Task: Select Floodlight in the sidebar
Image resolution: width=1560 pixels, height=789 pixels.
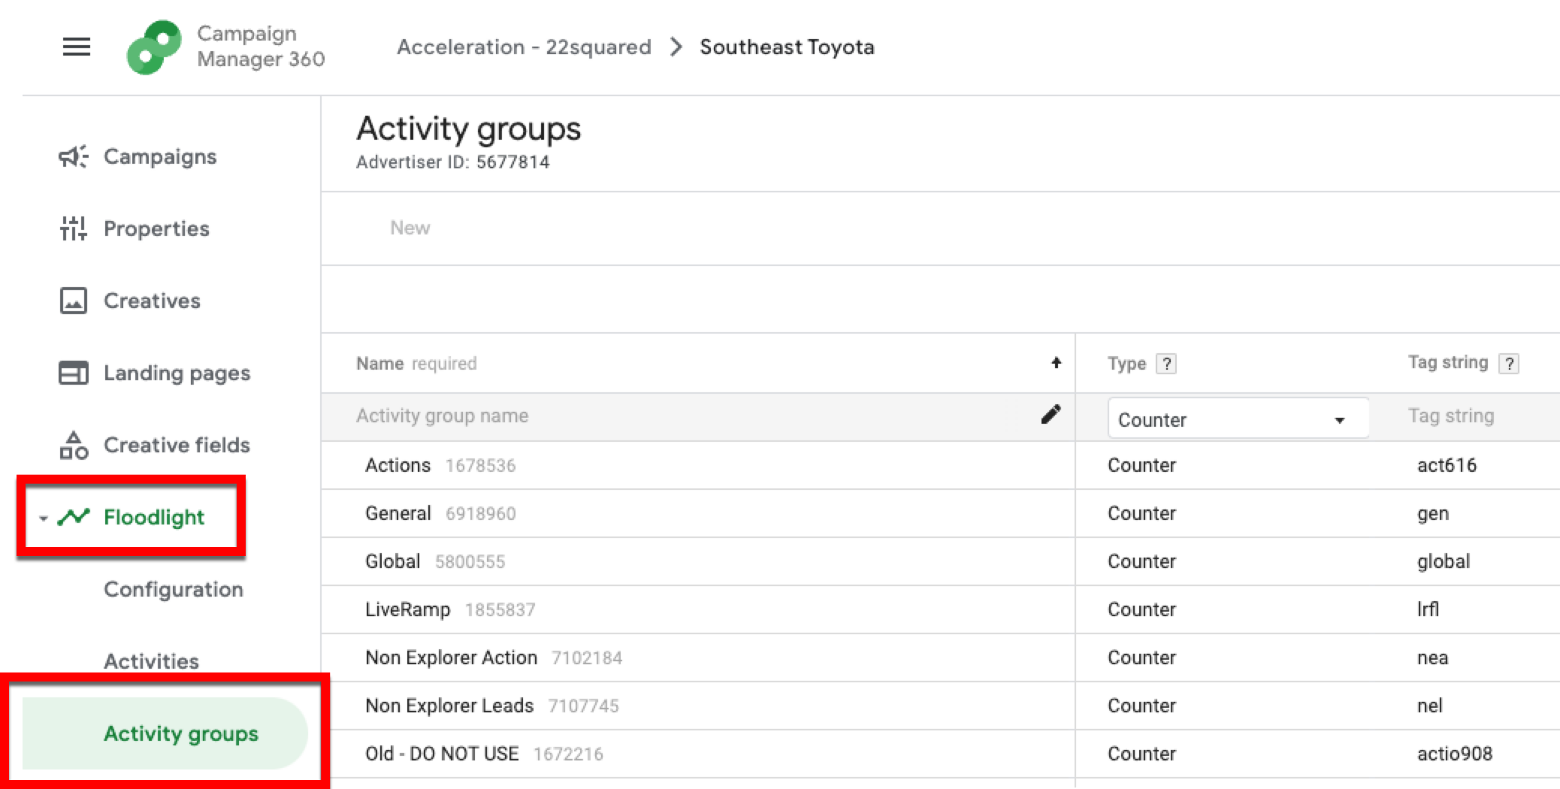Action: (154, 517)
